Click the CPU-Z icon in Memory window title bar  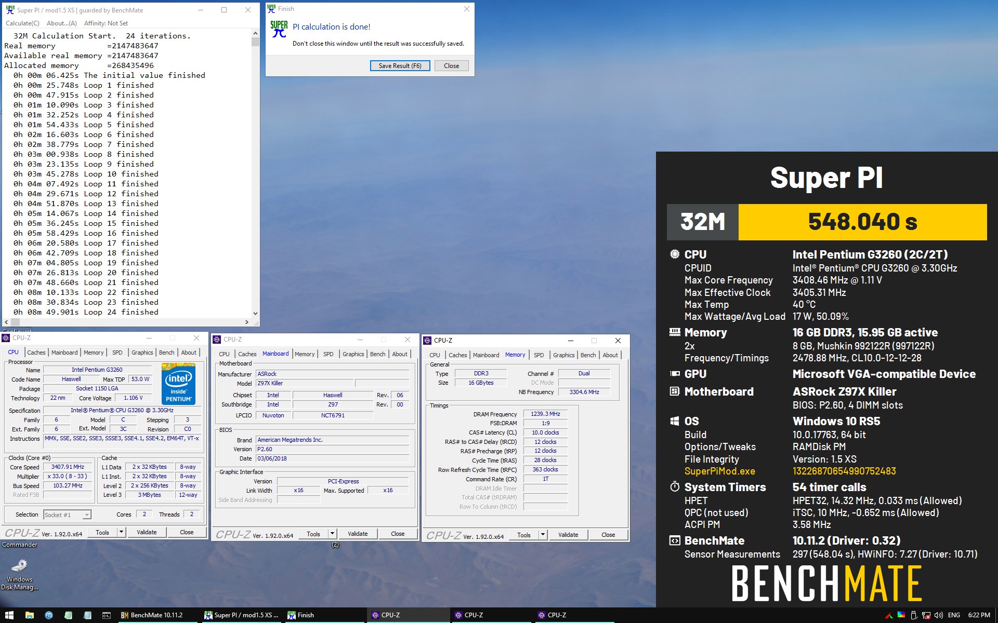[x=428, y=341]
